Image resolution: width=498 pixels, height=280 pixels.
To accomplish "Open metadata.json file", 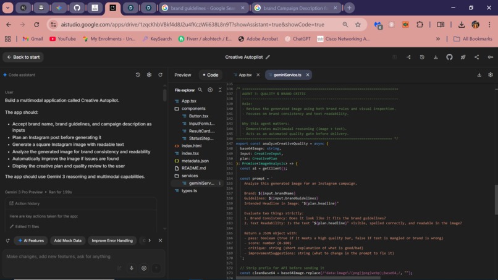I will (195, 161).
